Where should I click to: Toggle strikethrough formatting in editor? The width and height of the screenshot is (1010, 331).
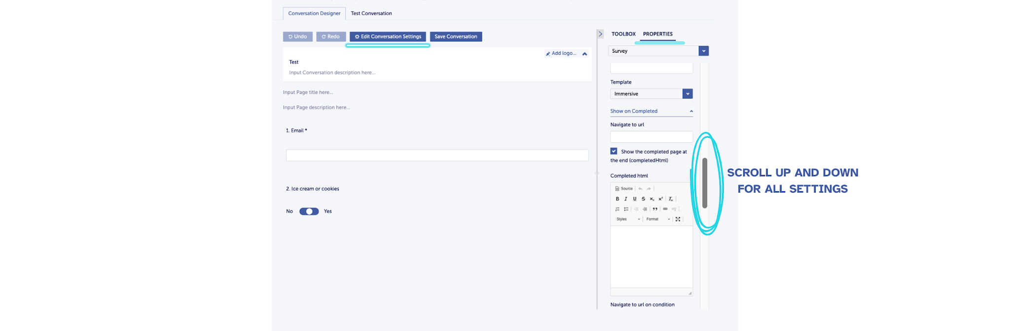[x=643, y=199]
